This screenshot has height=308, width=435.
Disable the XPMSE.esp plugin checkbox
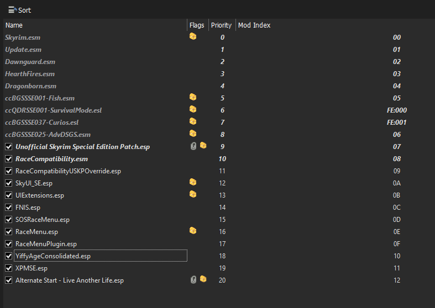9,268
